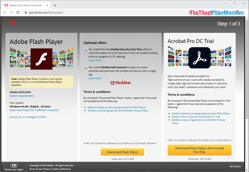Click the Flash Player logo image
This screenshot has height=172, width=249.
click(42, 59)
